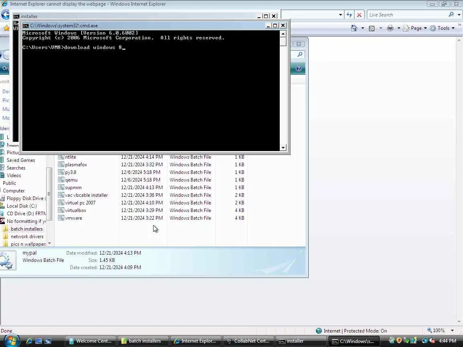Expand the Print options dropdown arrow

coord(398,29)
